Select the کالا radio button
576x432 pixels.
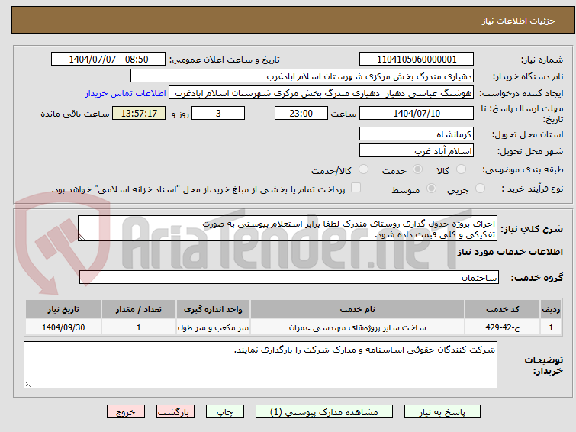(x=461, y=169)
